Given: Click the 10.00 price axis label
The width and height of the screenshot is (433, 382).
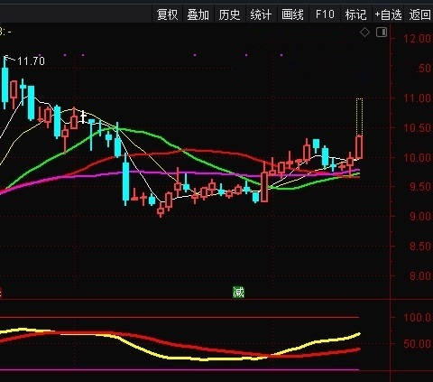Looking at the screenshot, I should pyautogui.click(x=417, y=157).
